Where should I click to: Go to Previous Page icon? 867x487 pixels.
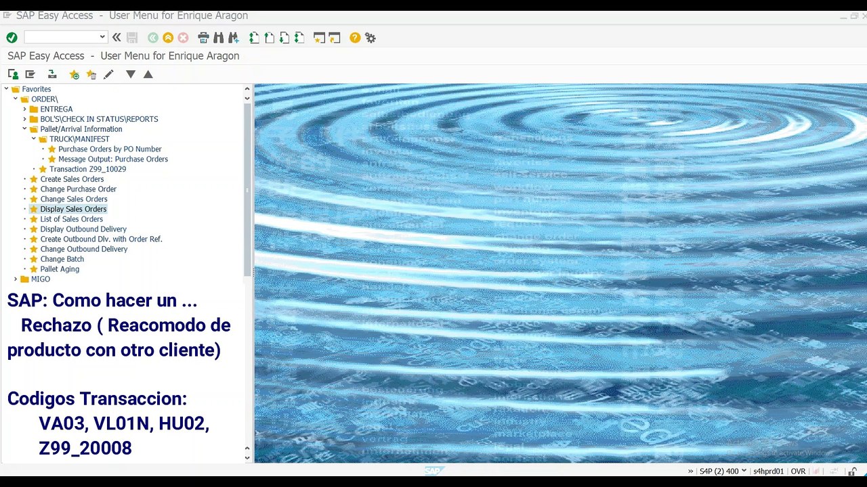[269, 38]
